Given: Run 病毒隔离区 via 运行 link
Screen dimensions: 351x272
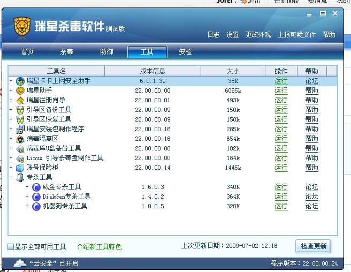Looking at the screenshot, I should [281, 139].
